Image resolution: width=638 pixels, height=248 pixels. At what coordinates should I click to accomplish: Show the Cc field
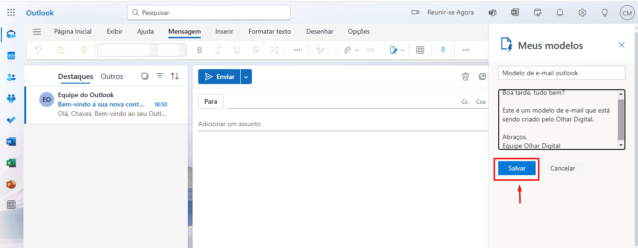pyautogui.click(x=465, y=102)
